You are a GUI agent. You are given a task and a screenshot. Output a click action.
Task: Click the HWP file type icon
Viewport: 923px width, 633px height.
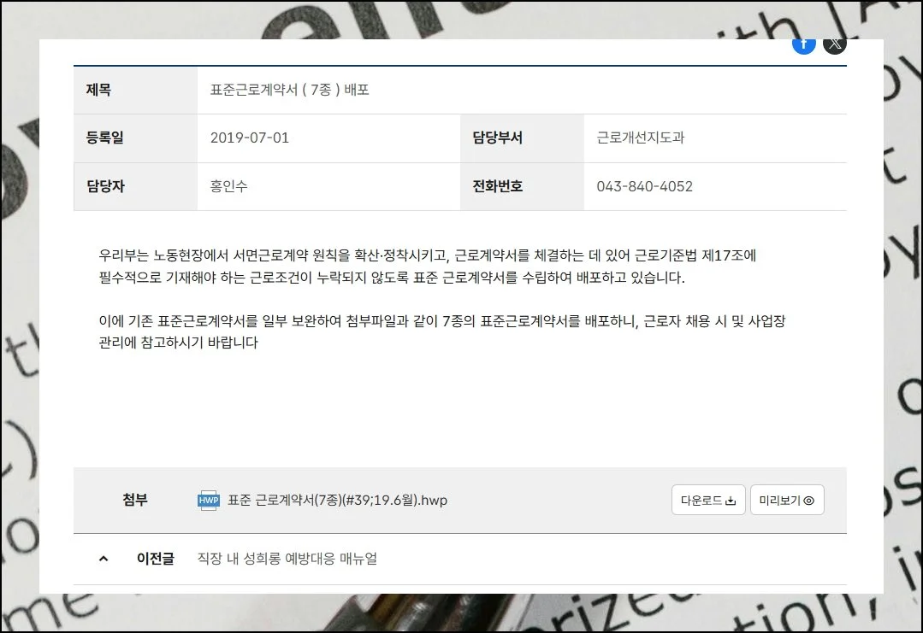[x=209, y=501]
